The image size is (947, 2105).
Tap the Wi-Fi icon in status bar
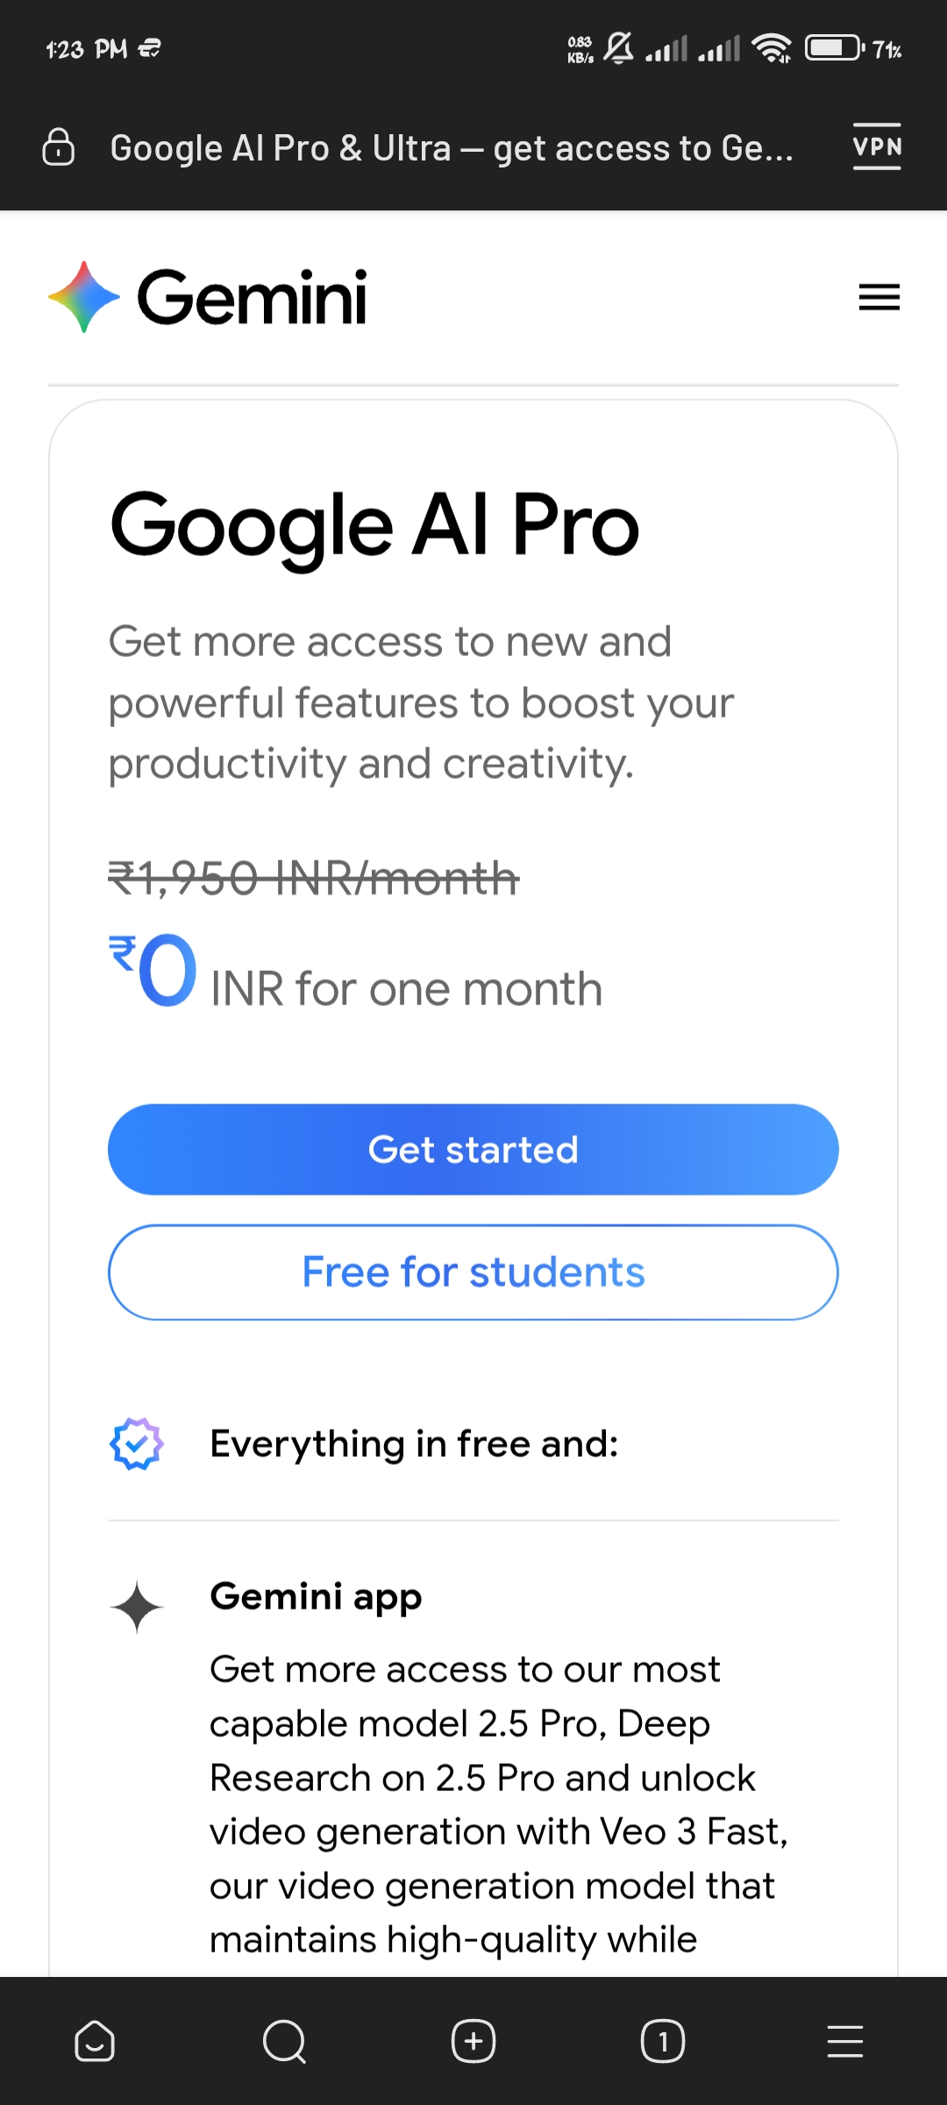(772, 47)
